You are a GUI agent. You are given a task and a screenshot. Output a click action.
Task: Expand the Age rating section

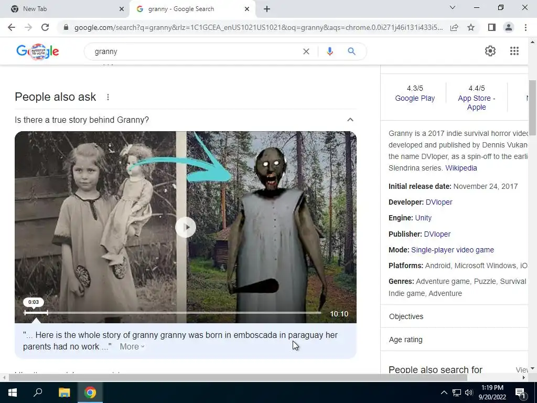pos(455,340)
